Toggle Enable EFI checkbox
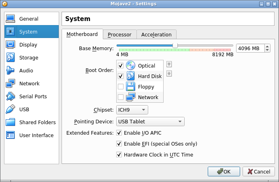The height and width of the screenshot is (182, 279). pyautogui.click(x=119, y=144)
